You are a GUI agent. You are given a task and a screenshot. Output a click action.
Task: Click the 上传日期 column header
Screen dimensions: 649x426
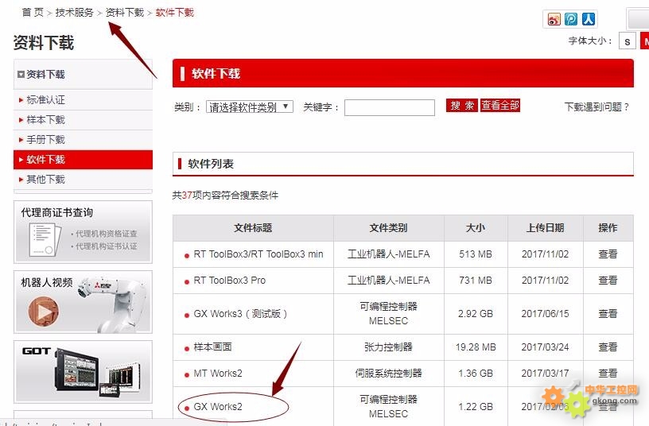[x=545, y=228]
